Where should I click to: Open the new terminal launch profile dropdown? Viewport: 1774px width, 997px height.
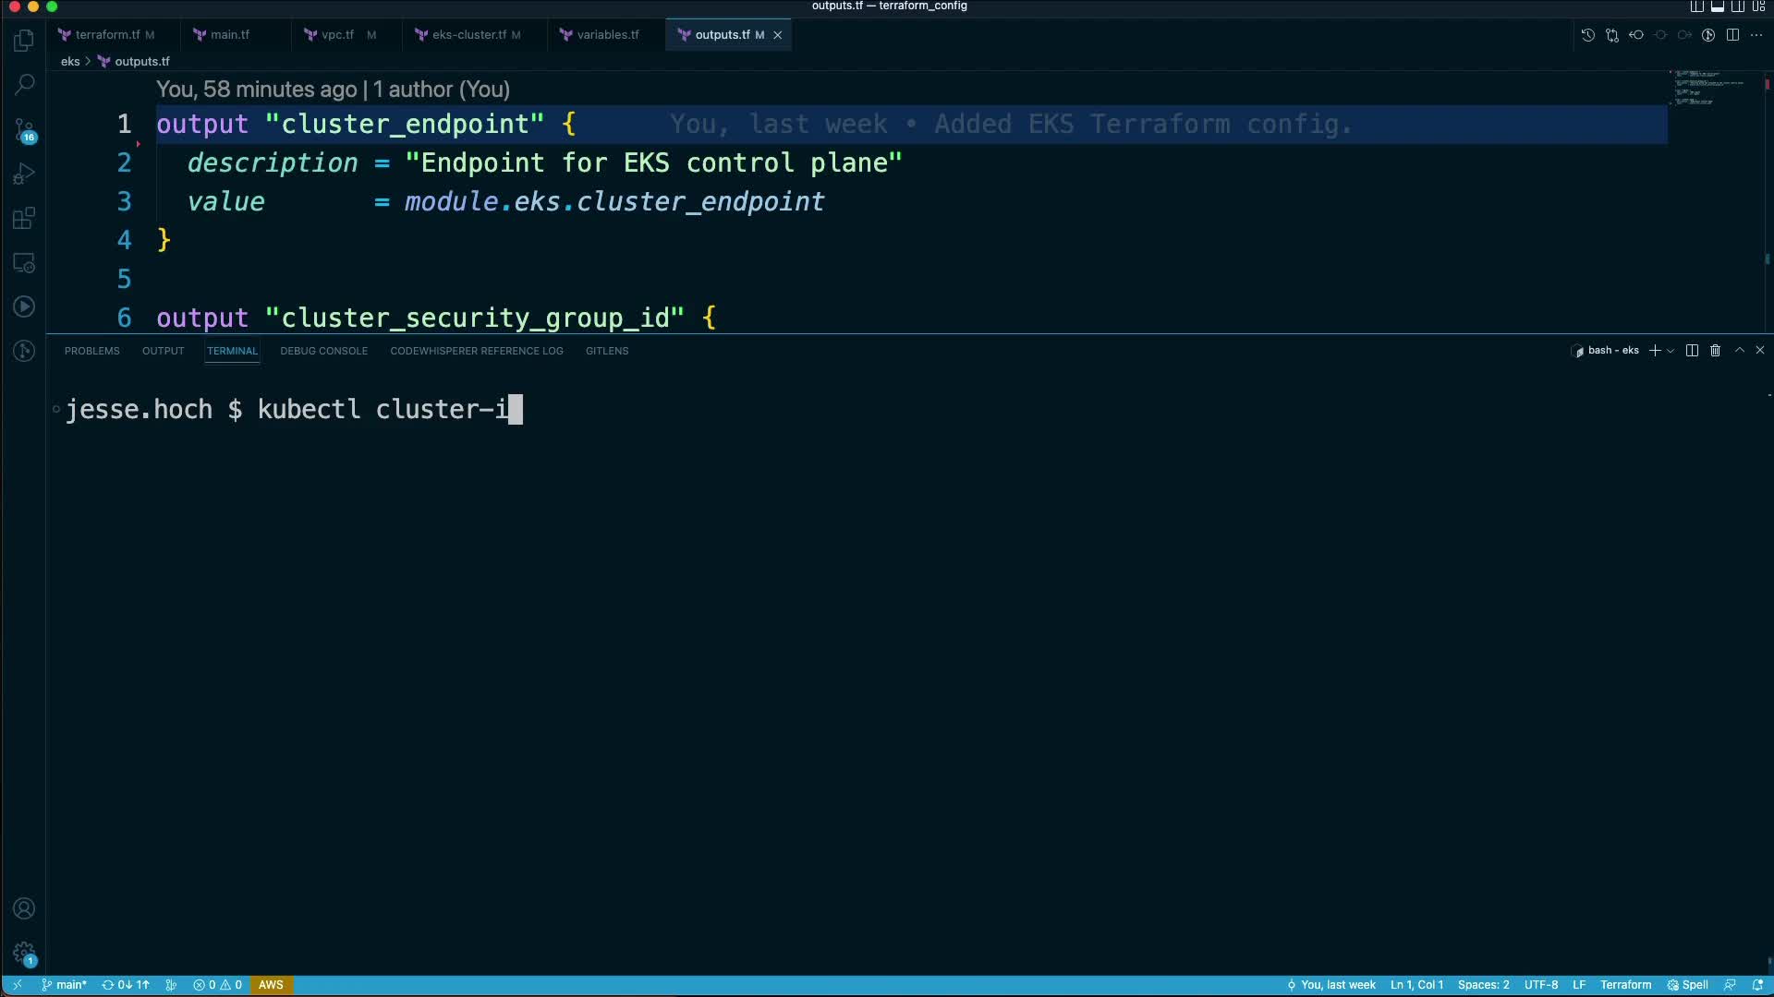[x=1671, y=351]
